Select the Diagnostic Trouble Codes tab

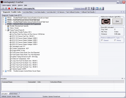[12, 12]
